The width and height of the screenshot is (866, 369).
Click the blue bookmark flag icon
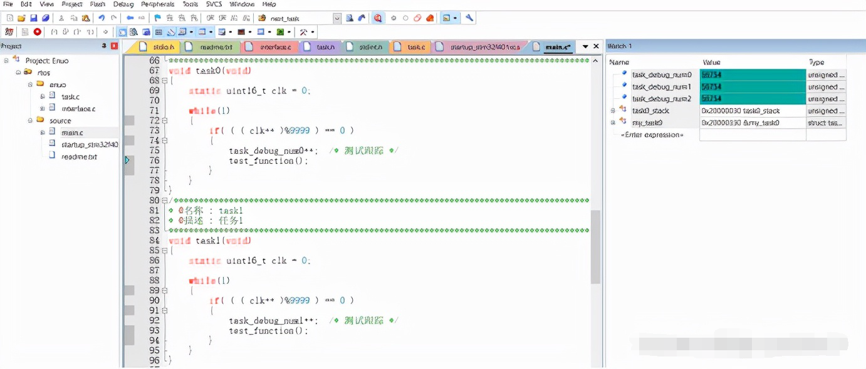(157, 18)
